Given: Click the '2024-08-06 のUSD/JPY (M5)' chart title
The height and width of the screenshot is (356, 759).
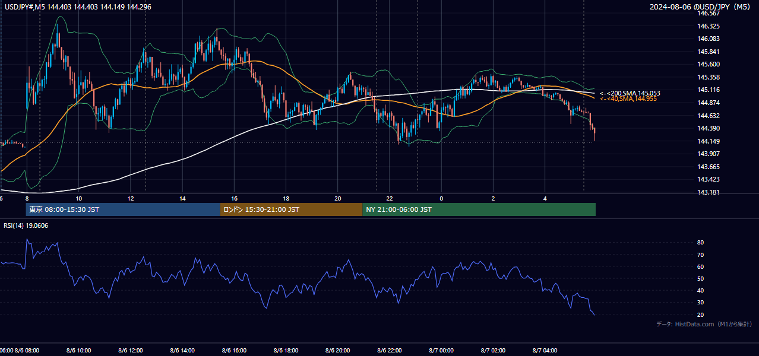Looking at the screenshot, I should [x=701, y=7].
